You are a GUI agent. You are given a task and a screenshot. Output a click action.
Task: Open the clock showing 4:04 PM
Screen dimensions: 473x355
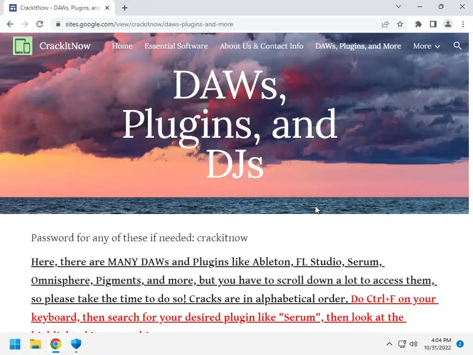click(437, 344)
